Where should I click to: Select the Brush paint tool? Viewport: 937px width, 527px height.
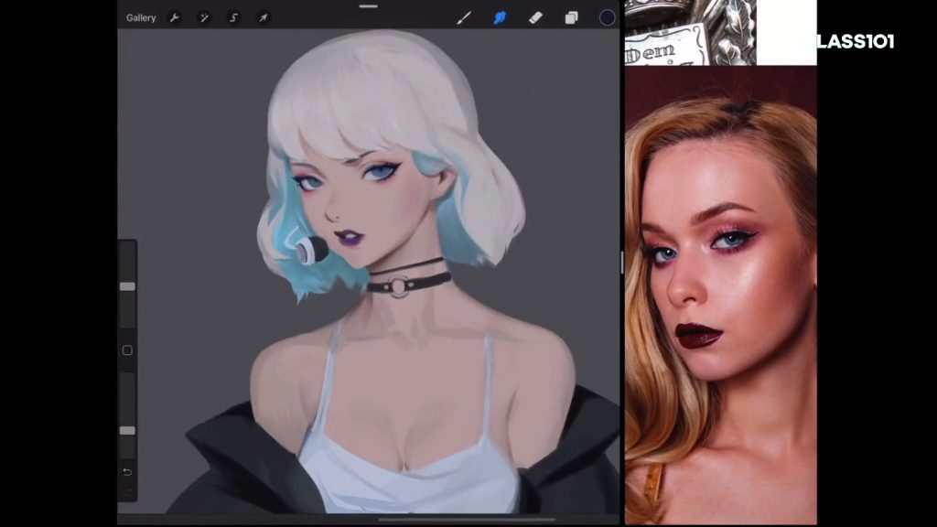464,18
